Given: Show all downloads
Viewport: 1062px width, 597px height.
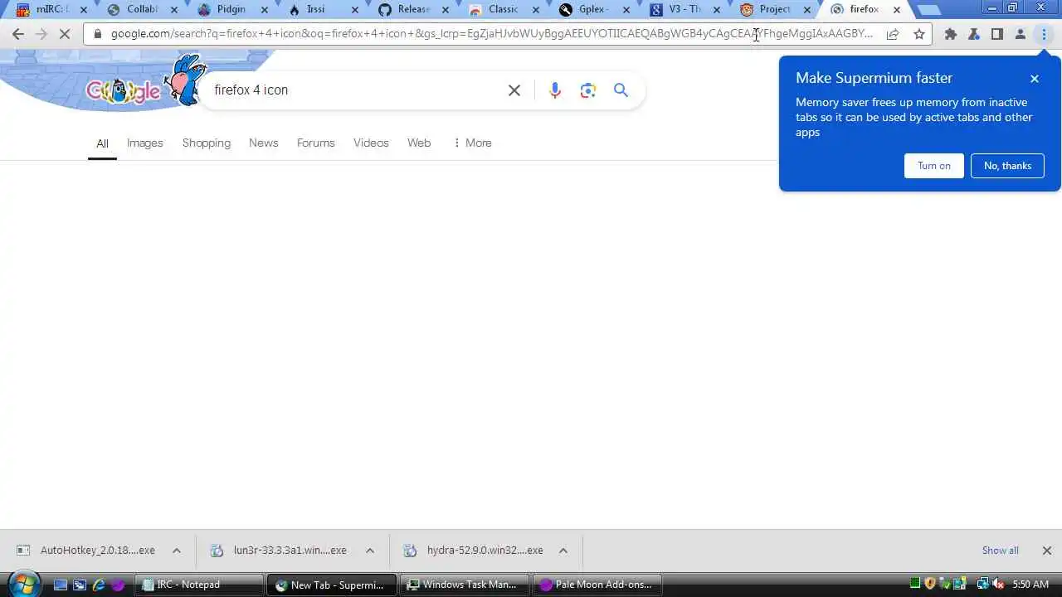Looking at the screenshot, I should (x=1001, y=551).
